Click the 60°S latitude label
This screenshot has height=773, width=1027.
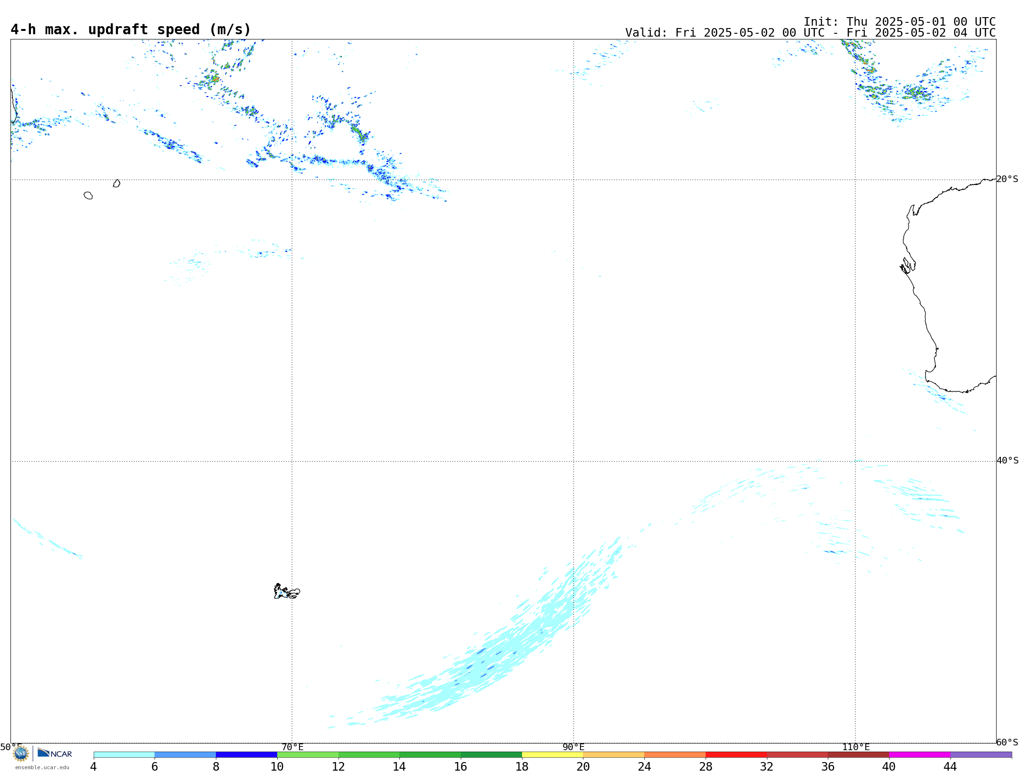(x=1008, y=742)
